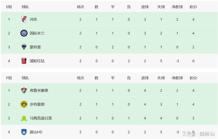
Task: Click the F组 group header label
Action: pyautogui.click(x=9, y=78)
